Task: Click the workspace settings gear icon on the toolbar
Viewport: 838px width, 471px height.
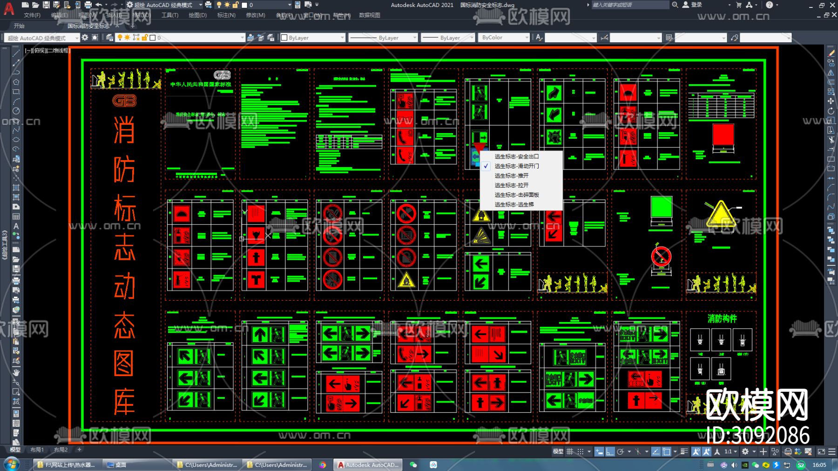Action: coord(85,38)
